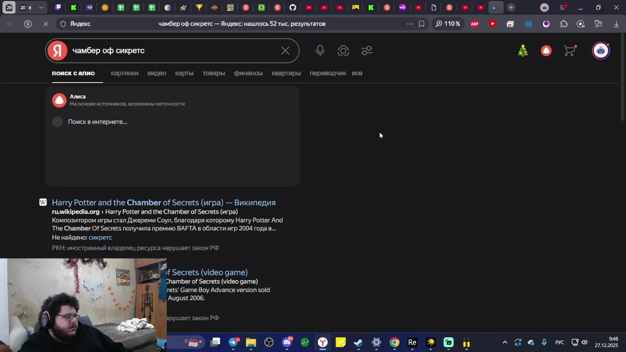Open search settings with the sliders icon
626x352 pixels.
click(x=367, y=50)
